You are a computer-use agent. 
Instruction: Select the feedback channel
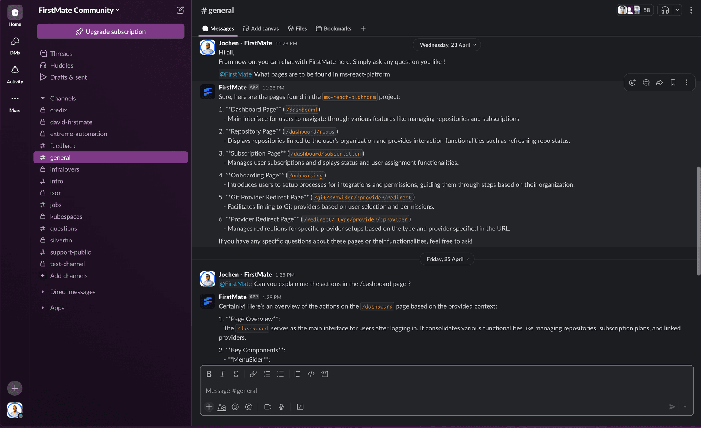[x=111, y=146]
